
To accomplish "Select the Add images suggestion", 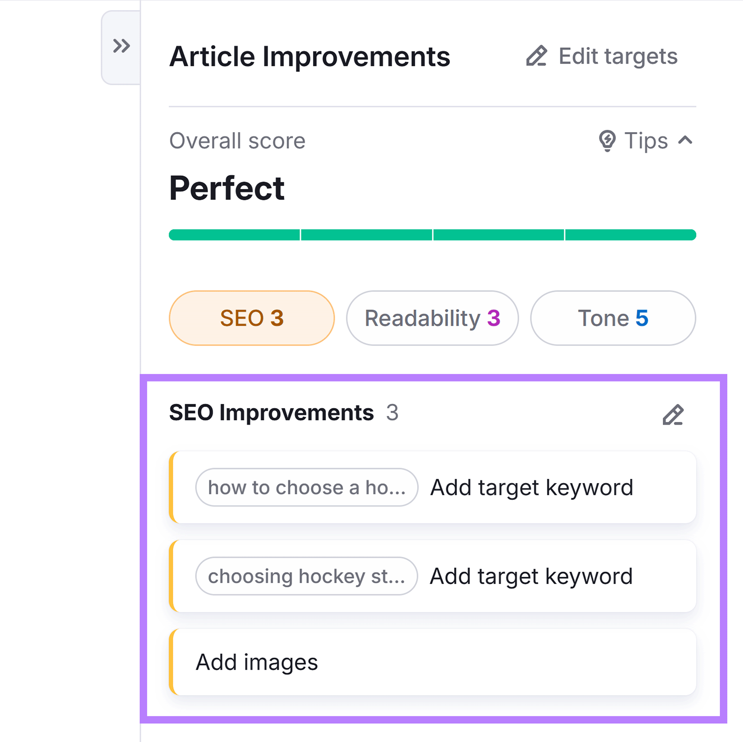I will (x=257, y=662).
